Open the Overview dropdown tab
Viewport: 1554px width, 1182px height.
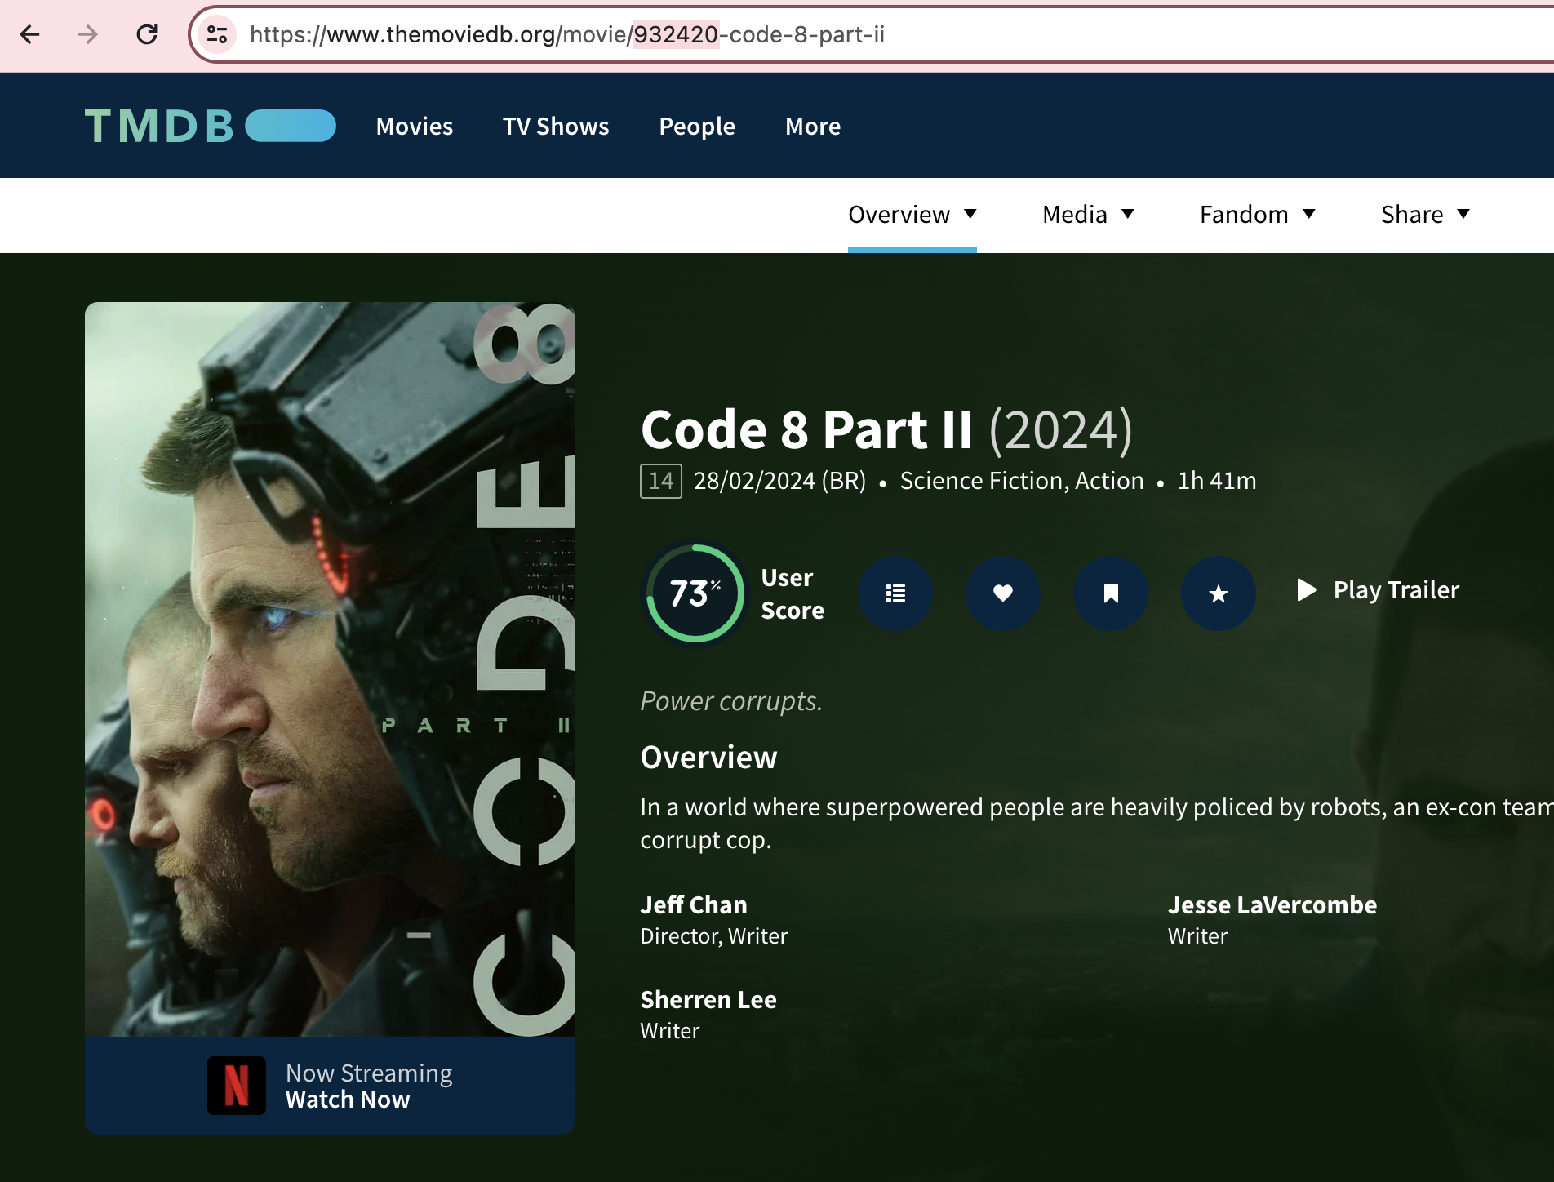point(912,215)
